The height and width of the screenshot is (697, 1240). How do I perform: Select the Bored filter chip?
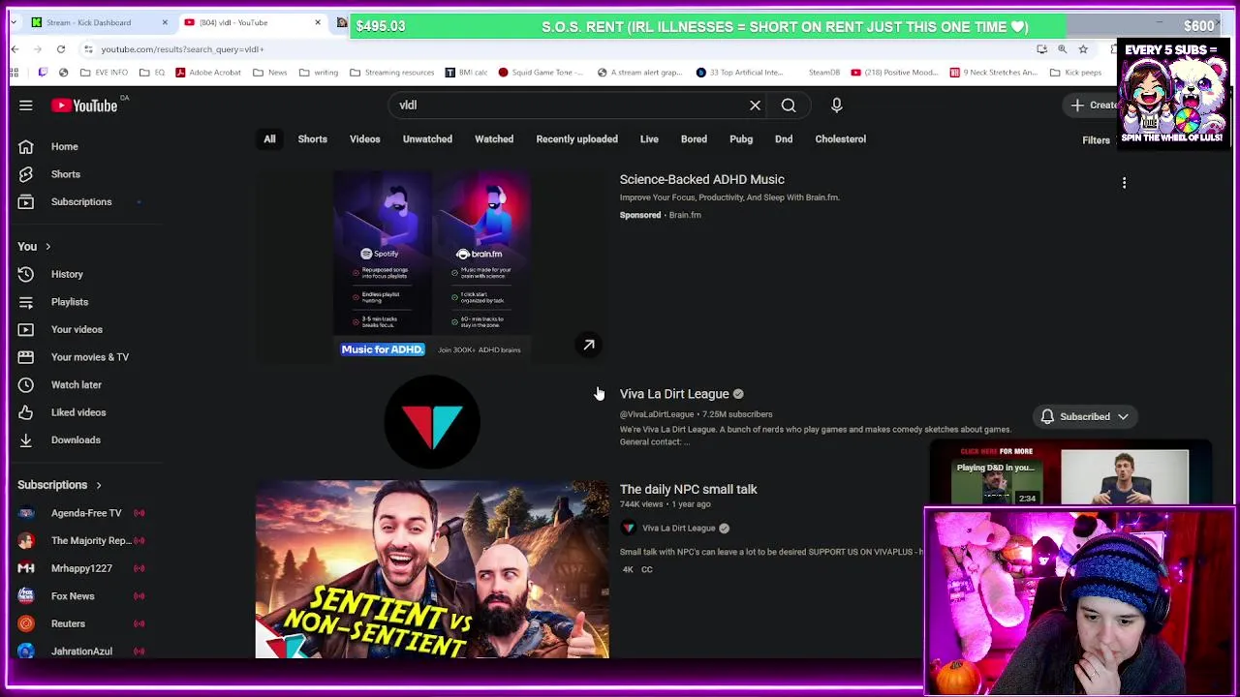click(x=694, y=139)
